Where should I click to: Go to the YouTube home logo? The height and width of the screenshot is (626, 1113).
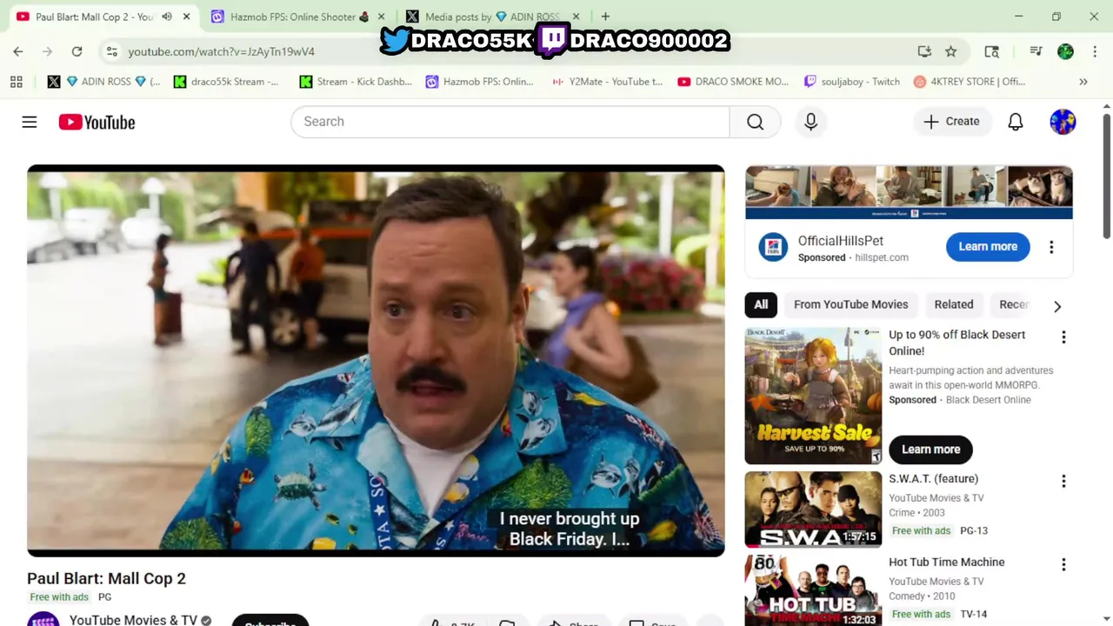[x=97, y=122]
